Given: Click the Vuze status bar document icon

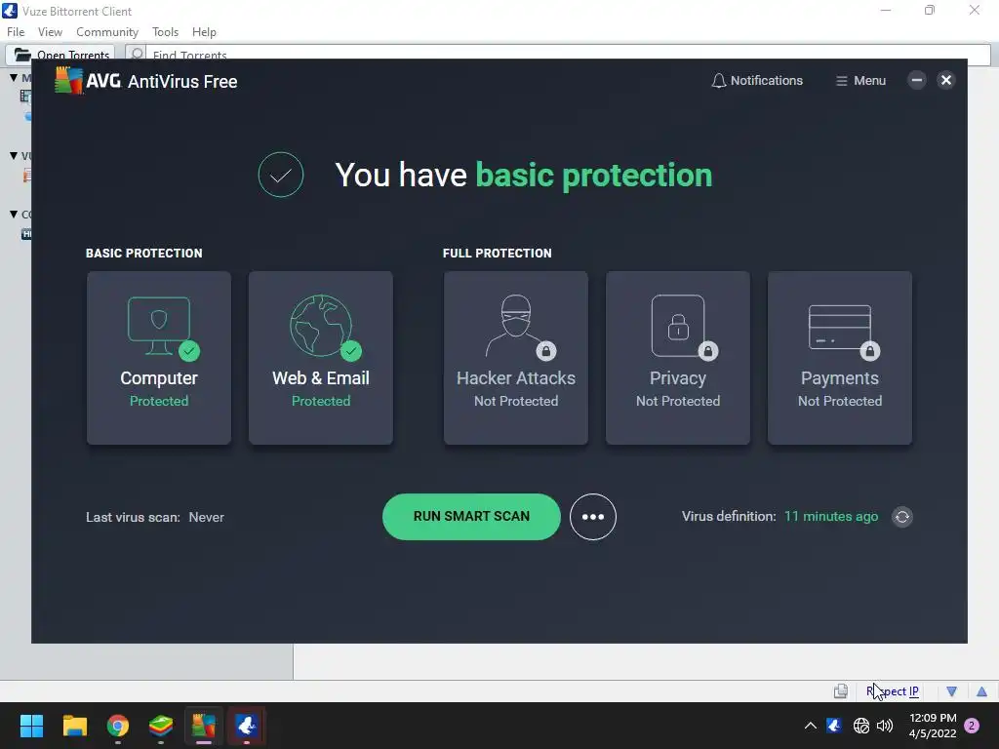Looking at the screenshot, I should (841, 691).
